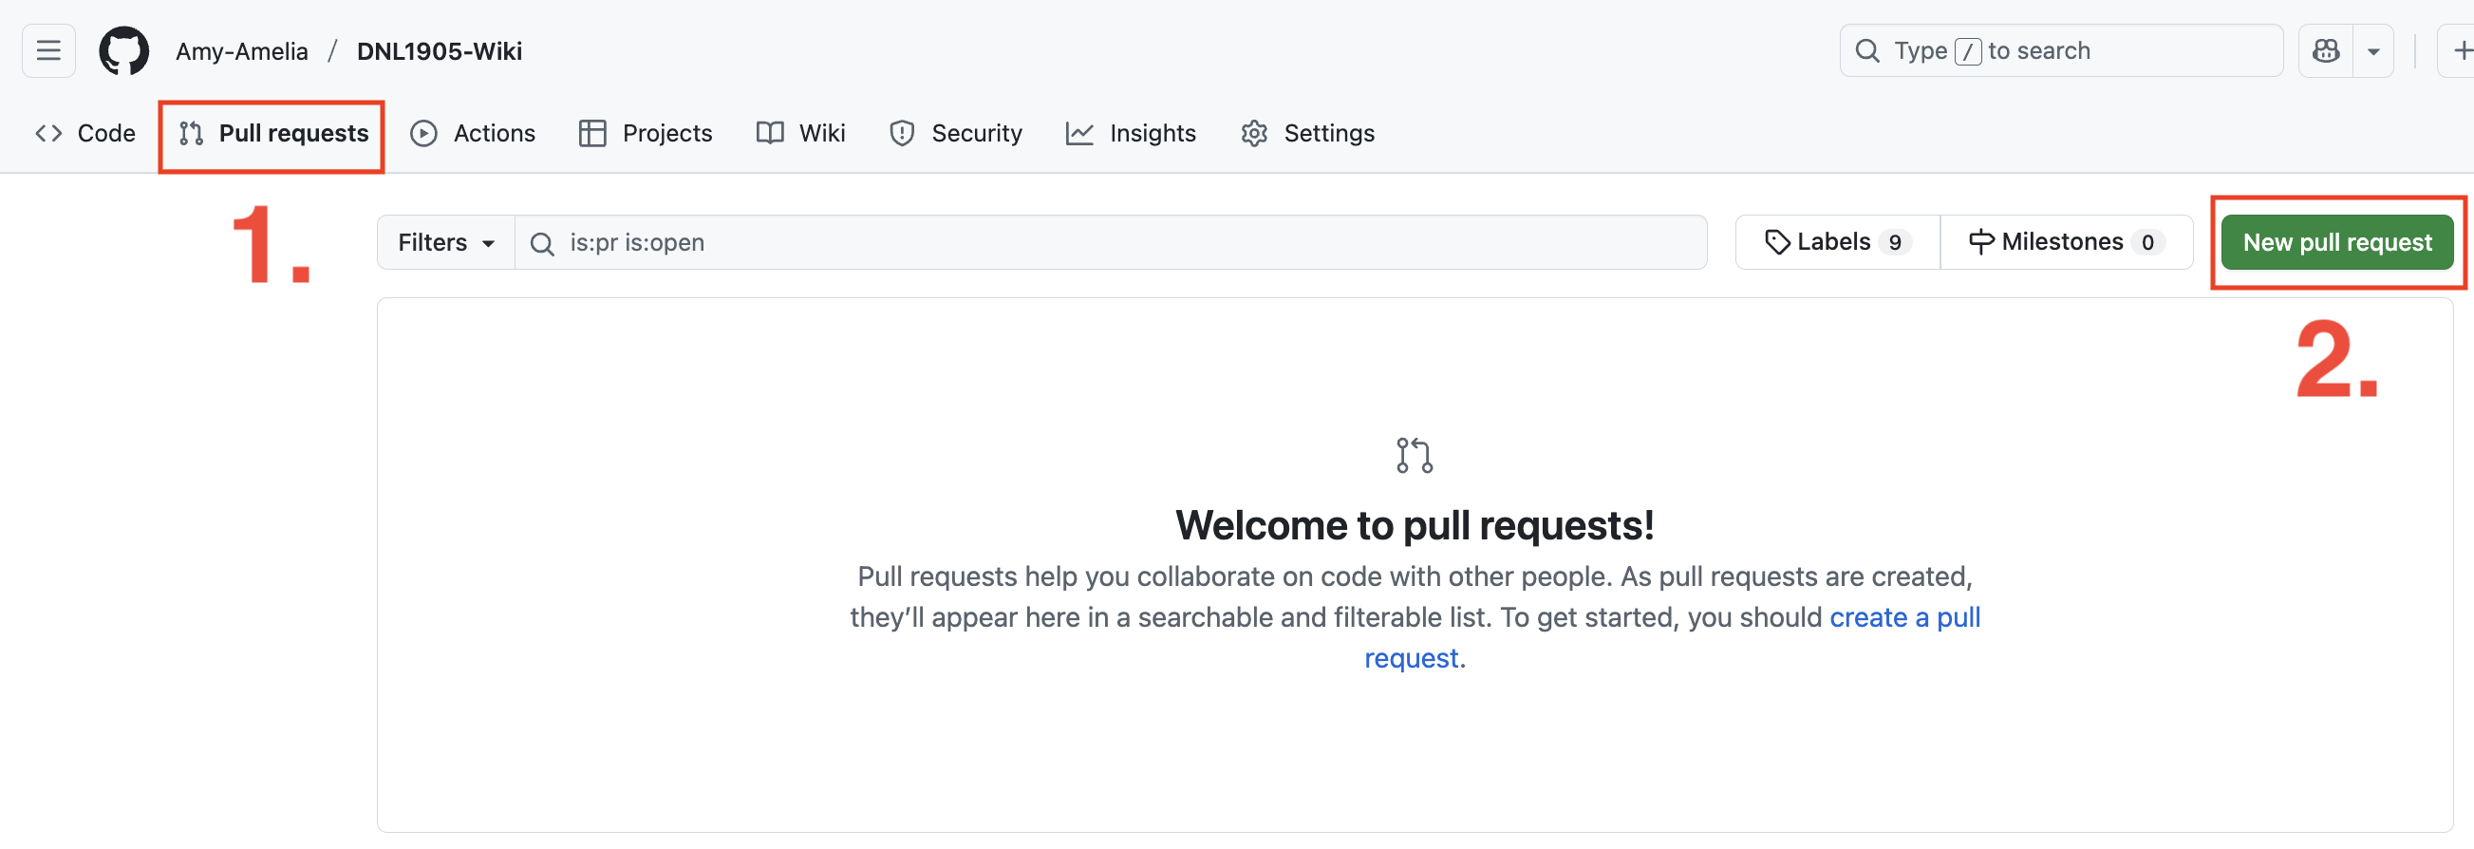The width and height of the screenshot is (2474, 849).
Task: Select the Pull requests tab
Action: [x=273, y=134]
